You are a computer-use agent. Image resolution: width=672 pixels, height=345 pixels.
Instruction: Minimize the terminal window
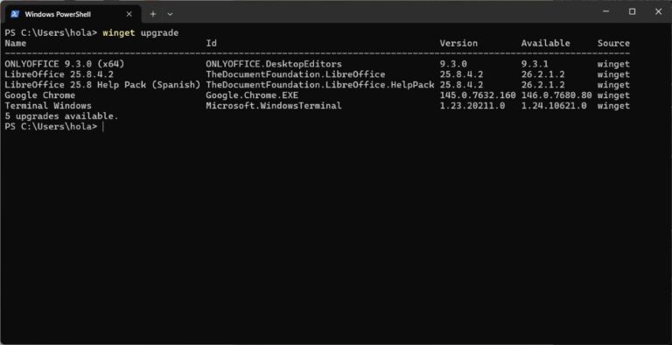606,11
